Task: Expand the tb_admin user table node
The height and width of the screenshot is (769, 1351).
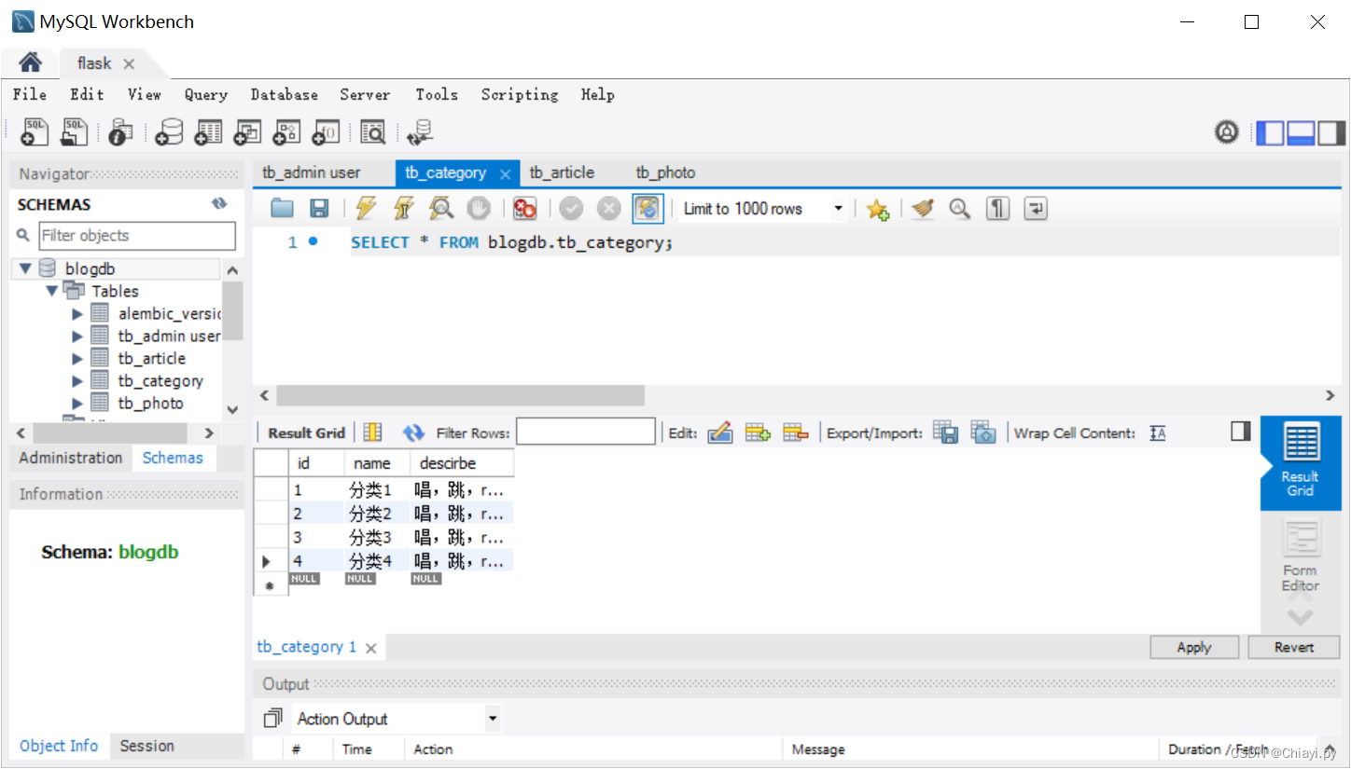Action: 77,336
